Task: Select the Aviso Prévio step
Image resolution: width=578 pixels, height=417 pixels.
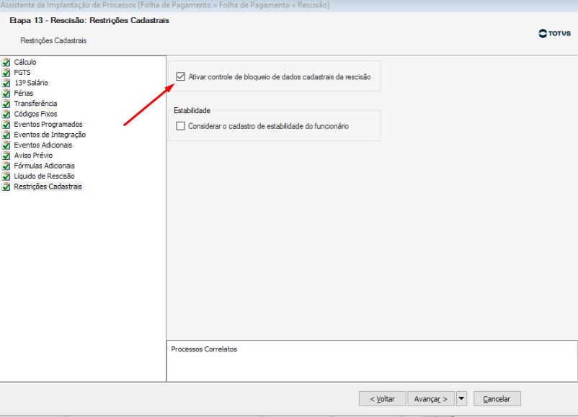Action: pyautogui.click(x=33, y=155)
